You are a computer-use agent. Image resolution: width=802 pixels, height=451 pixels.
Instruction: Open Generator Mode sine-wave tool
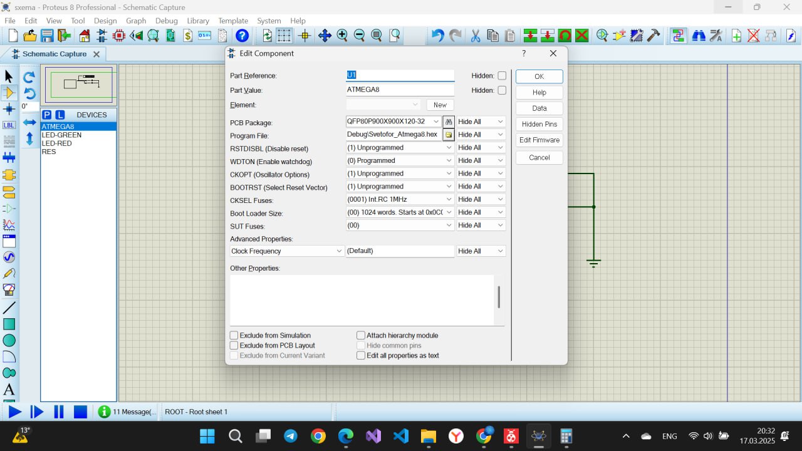click(x=9, y=257)
